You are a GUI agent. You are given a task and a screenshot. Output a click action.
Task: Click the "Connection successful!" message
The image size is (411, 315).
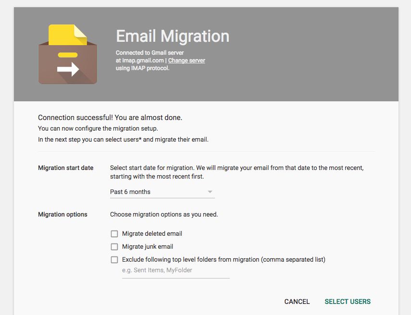(x=110, y=118)
